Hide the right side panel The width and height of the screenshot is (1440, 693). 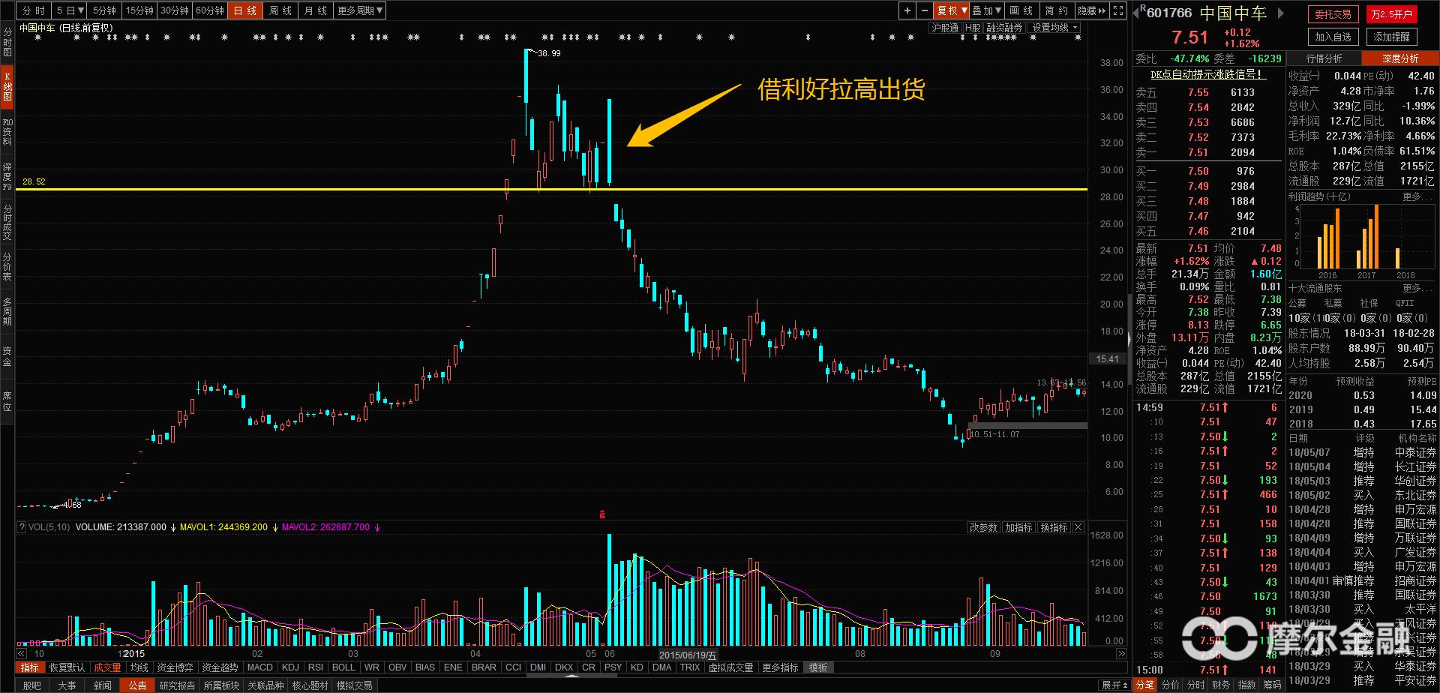tap(1092, 10)
